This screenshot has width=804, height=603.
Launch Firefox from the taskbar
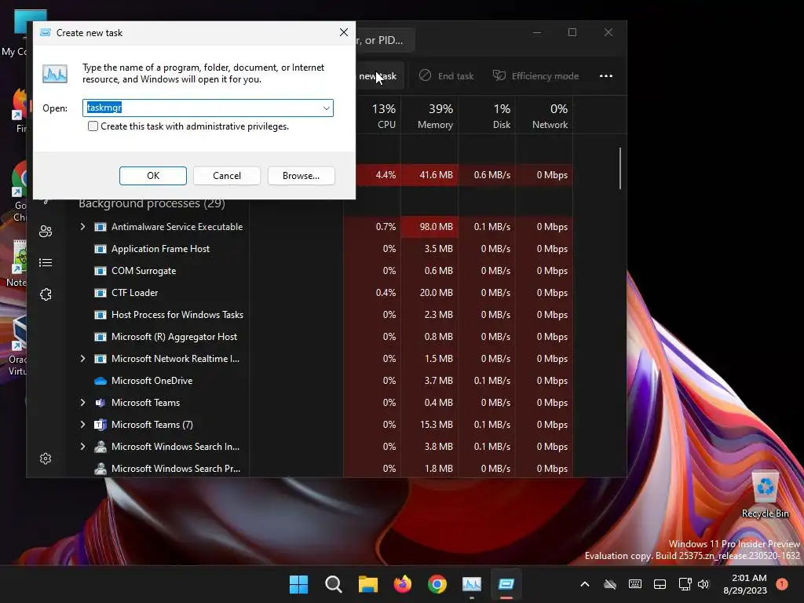point(403,584)
